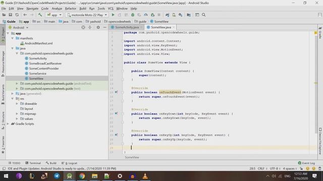The image size is (323, 181).
Task: Click Sync Project with Gradle Files icon
Action: pos(167,15)
